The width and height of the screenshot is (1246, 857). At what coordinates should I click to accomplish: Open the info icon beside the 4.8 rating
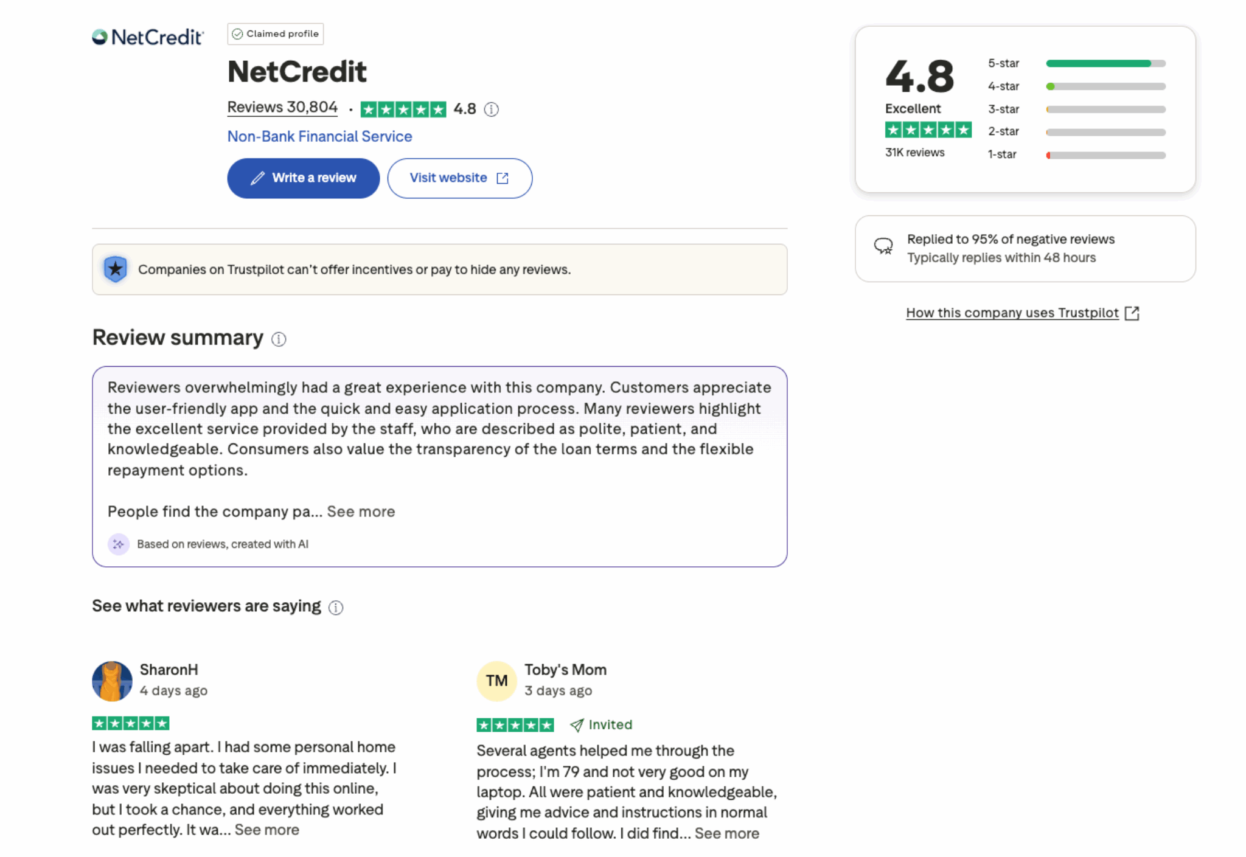492,109
